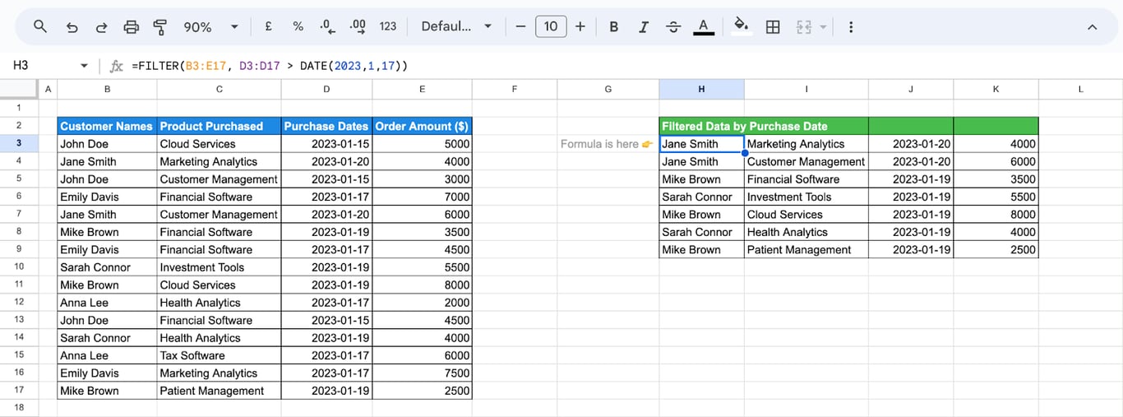The image size is (1123, 417).
Task: Select column header H
Action: [x=701, y=89]
